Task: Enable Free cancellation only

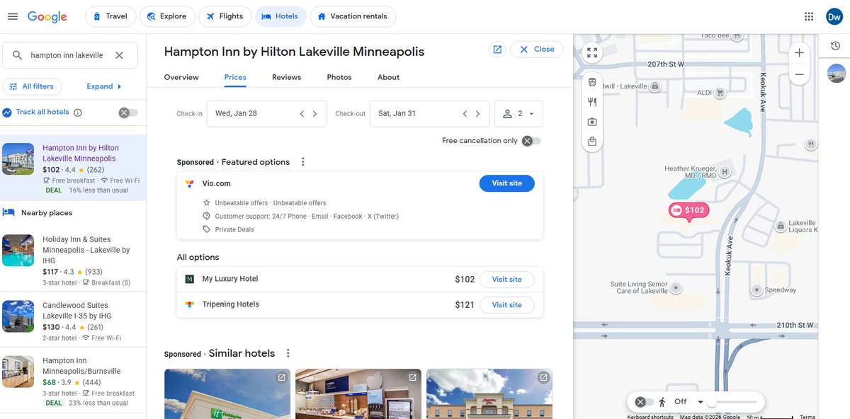Action: pos(531,141)
